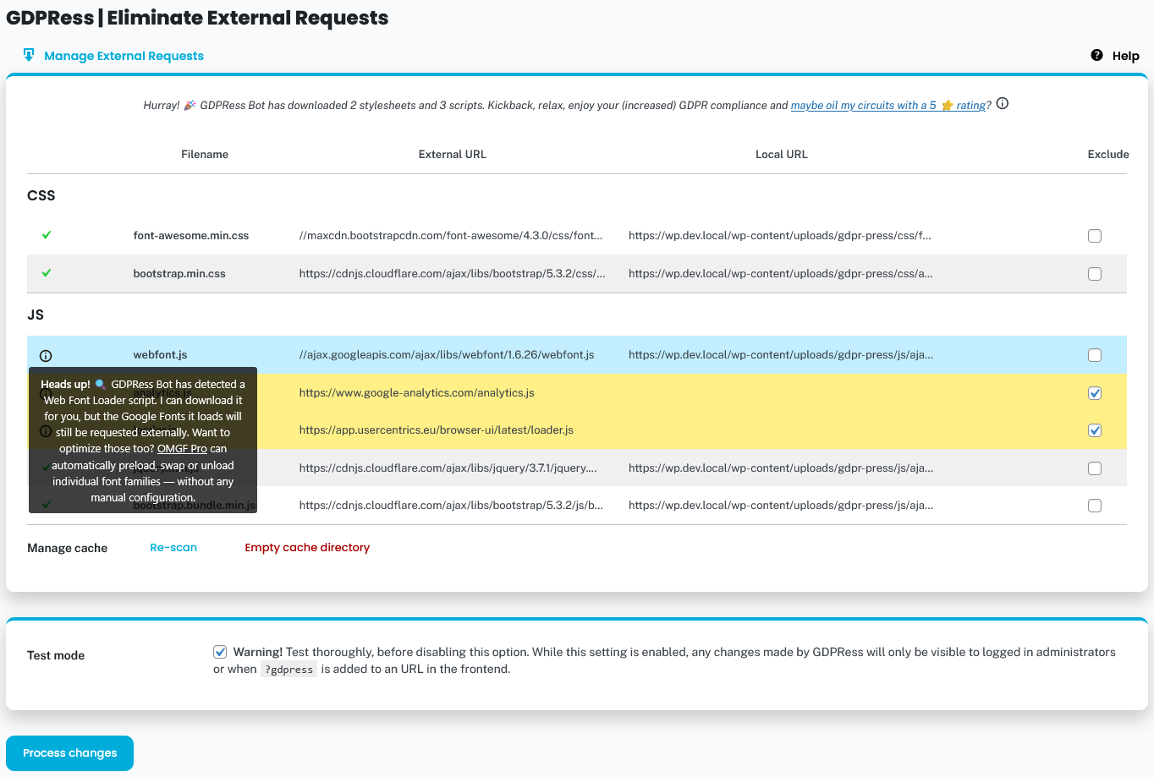Click the local URL in the webfont.js row
This screenshot has height=777, width=1154.
(x=781, y=355)
